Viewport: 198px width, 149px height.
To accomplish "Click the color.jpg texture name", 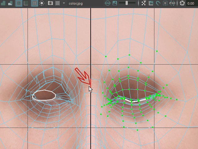I will [76, 3].
